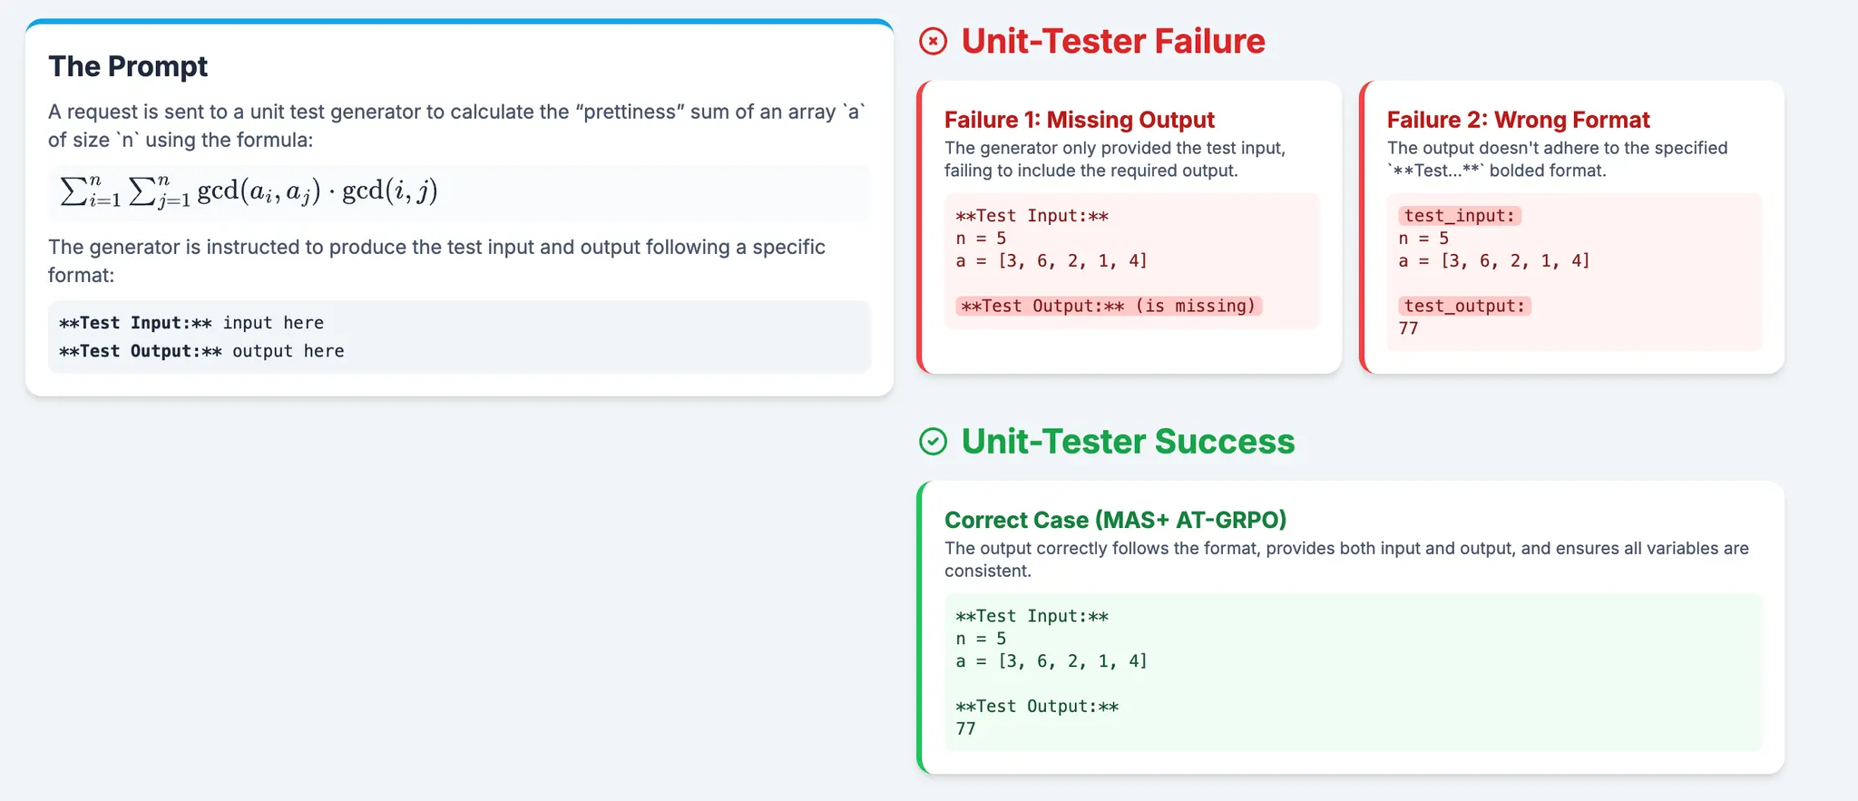Click "The Prompt" card title

tap(128, 66)
